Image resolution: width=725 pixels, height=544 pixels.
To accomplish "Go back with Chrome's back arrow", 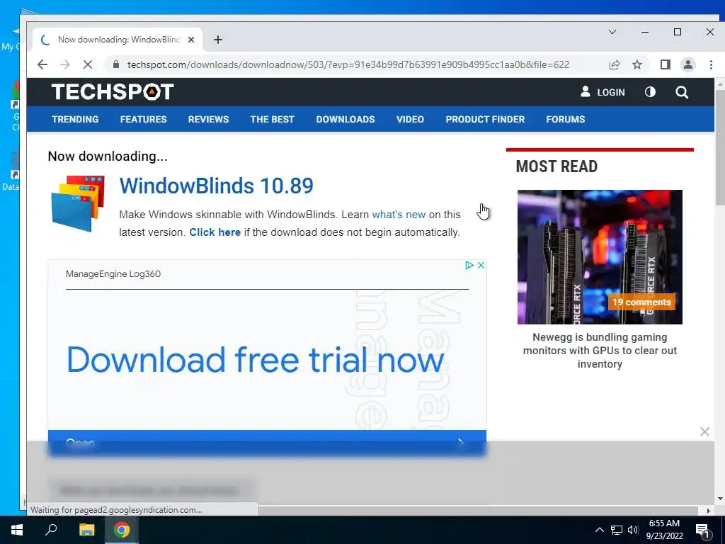I will 42,64.
